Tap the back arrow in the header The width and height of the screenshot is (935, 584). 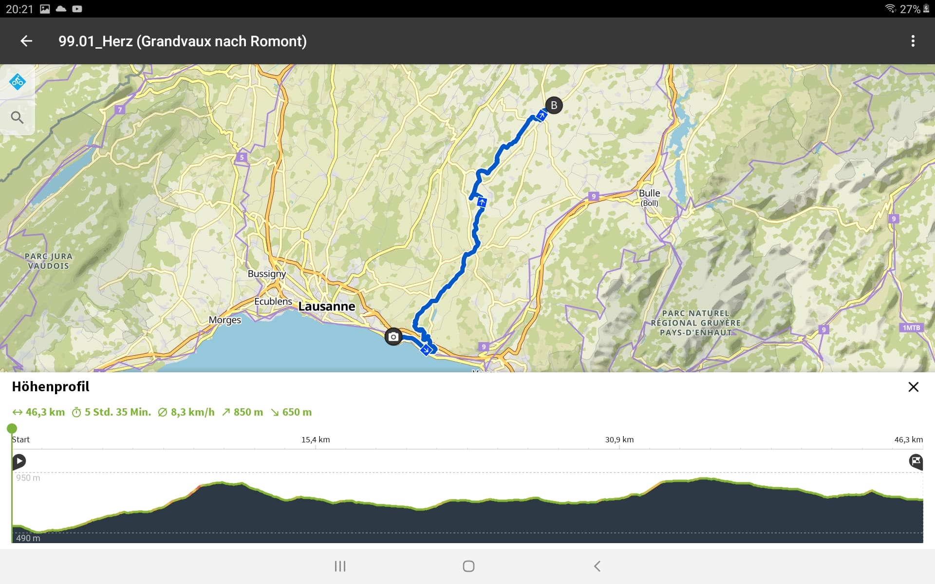click(26, 41)
